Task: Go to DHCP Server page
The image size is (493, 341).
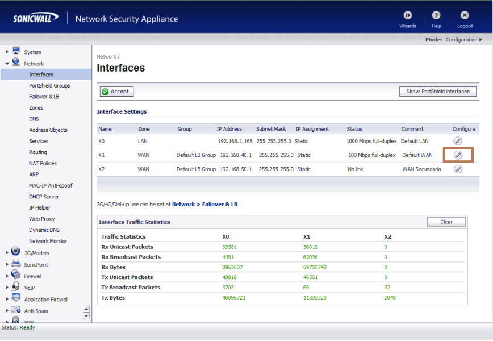Action: (x=44, y=197)
